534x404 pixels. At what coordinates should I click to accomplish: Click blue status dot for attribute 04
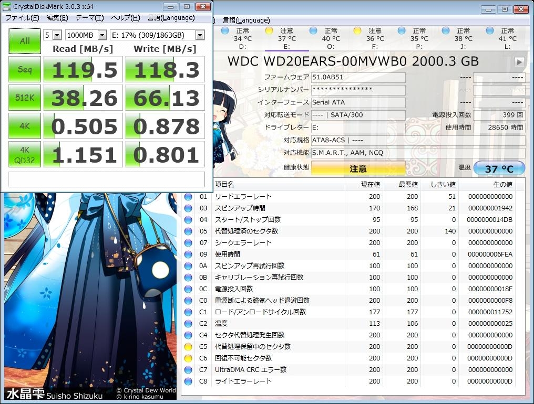188,220
